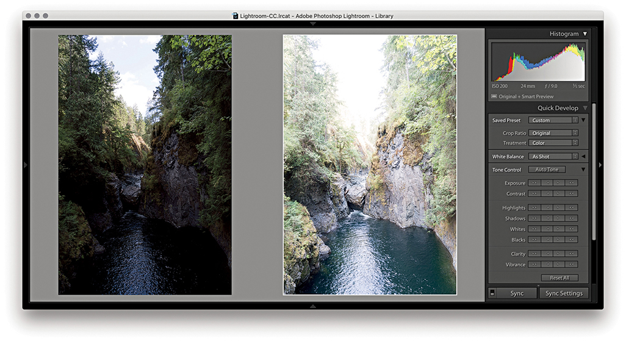Expand the White Balance section triangle
Viewport: 626px width, 341px height.
(583, 157)
